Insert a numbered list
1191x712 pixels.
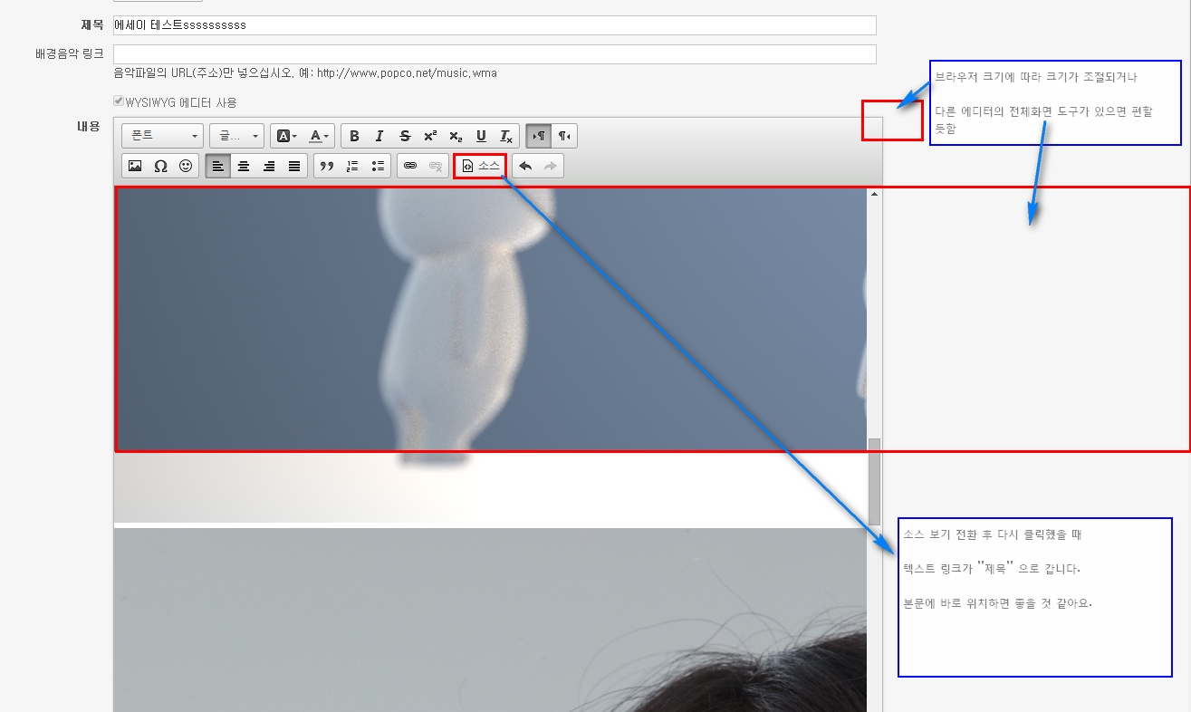[352, 166]
